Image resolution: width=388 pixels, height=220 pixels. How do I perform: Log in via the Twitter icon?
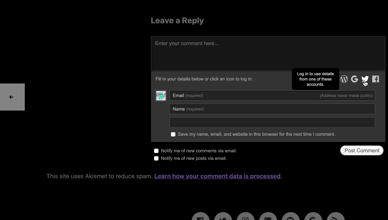(x=365, y=79)
